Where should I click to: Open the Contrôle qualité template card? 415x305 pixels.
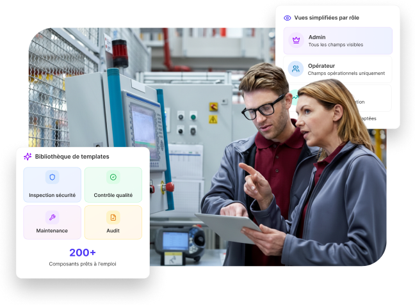click(113, 185)
